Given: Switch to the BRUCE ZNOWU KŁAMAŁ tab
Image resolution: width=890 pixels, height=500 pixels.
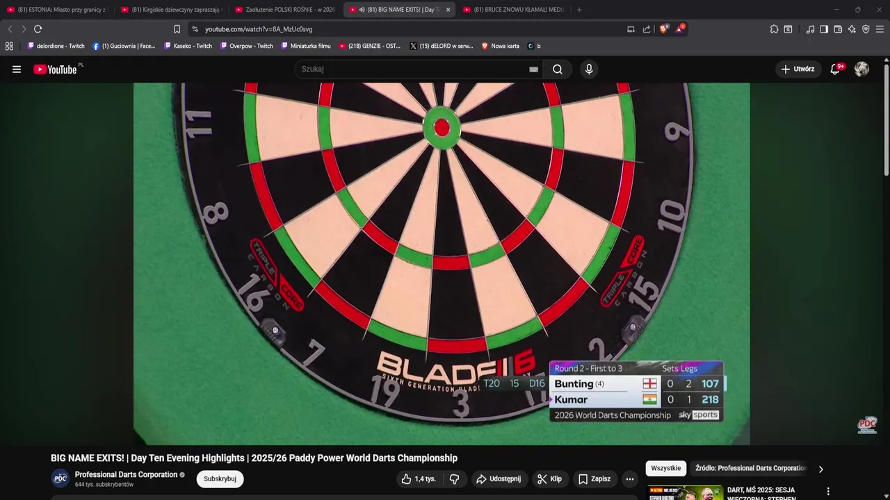Looking at the screenshot, I should pyautogui.click(x=513, y=10).
